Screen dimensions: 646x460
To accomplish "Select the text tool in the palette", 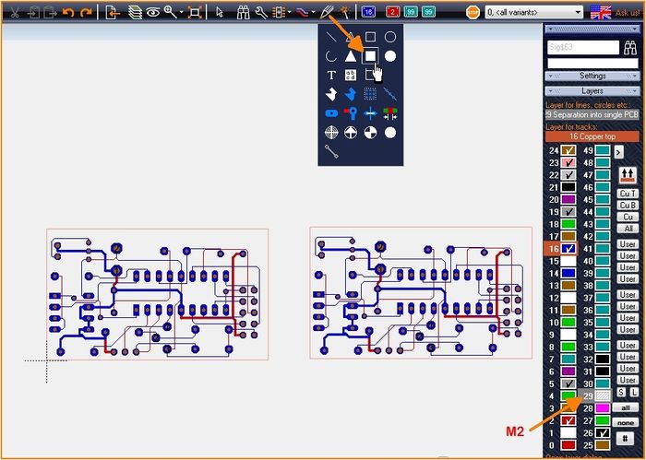I will tap(330, 75).
